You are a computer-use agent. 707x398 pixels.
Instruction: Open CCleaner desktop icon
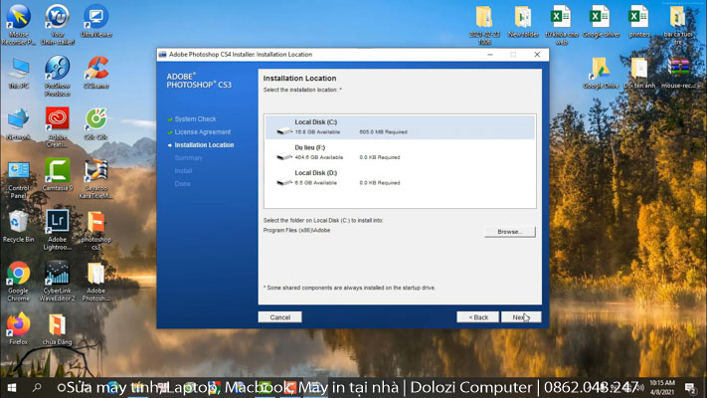(95, 68)
